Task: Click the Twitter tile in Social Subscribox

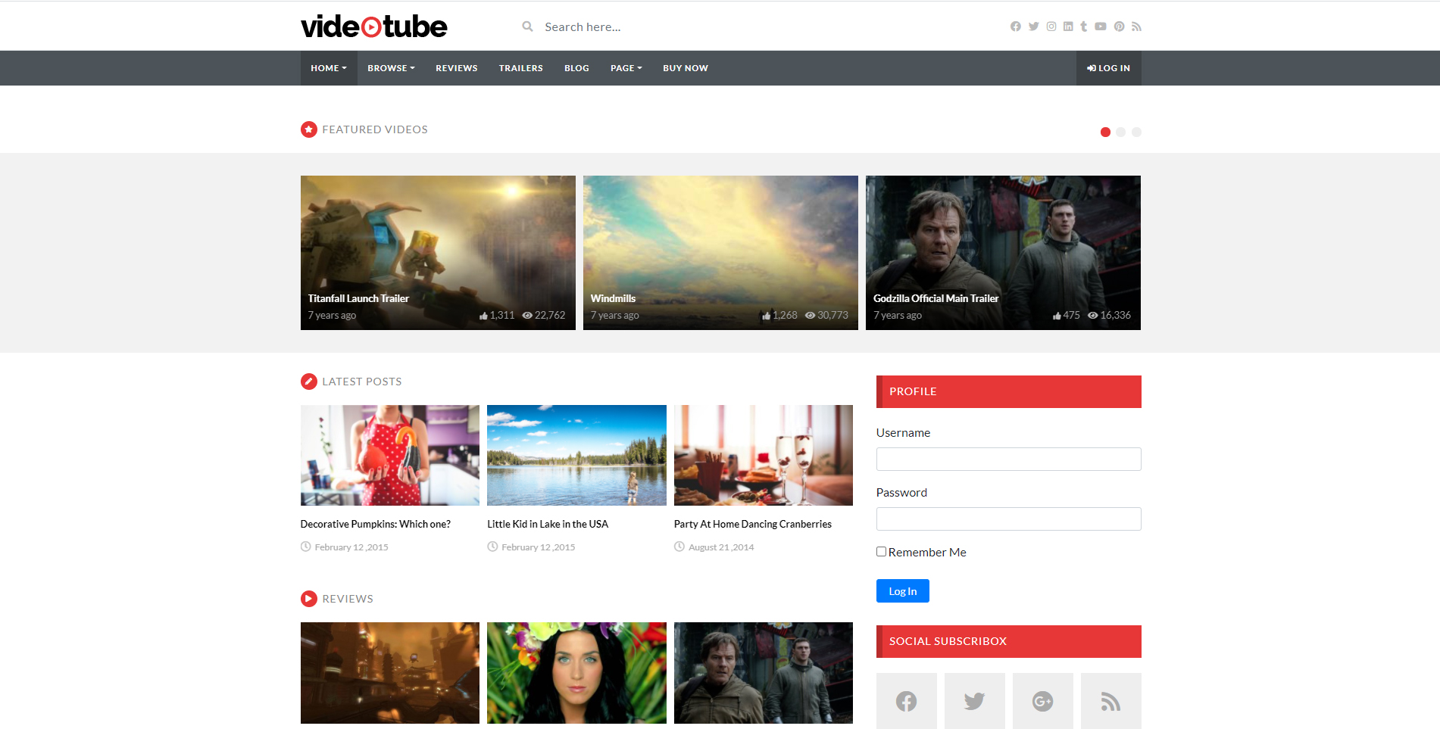Action: pos(974,701)
